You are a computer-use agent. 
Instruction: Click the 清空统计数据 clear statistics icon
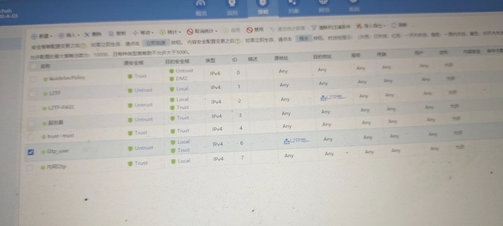pos(272,29)
